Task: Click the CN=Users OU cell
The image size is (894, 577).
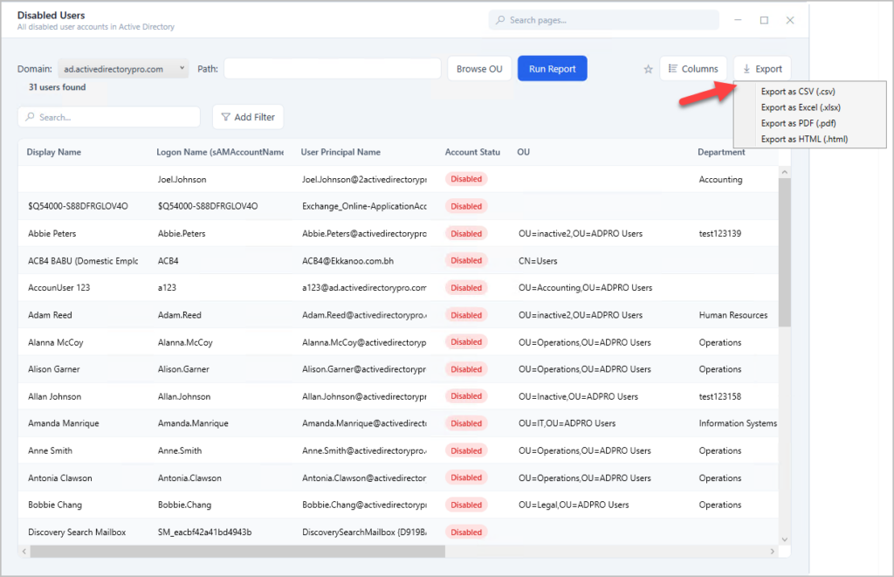Action: click(538, 261)
